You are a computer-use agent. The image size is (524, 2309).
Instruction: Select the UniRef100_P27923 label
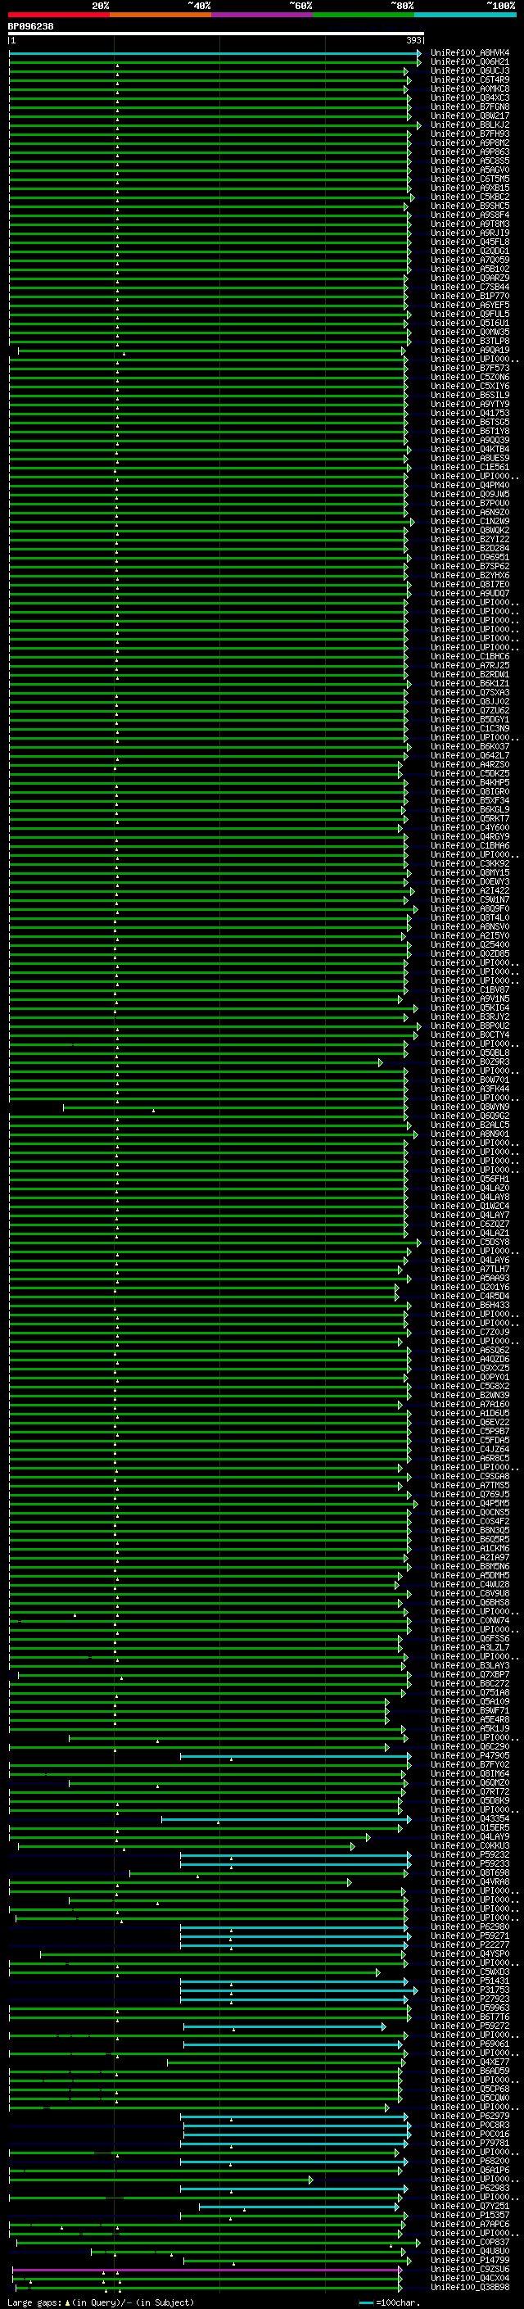(470, 1999)
